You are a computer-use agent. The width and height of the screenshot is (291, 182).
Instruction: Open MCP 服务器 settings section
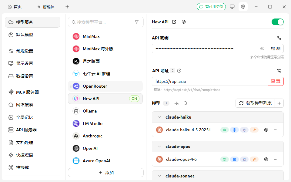point(32,92)
